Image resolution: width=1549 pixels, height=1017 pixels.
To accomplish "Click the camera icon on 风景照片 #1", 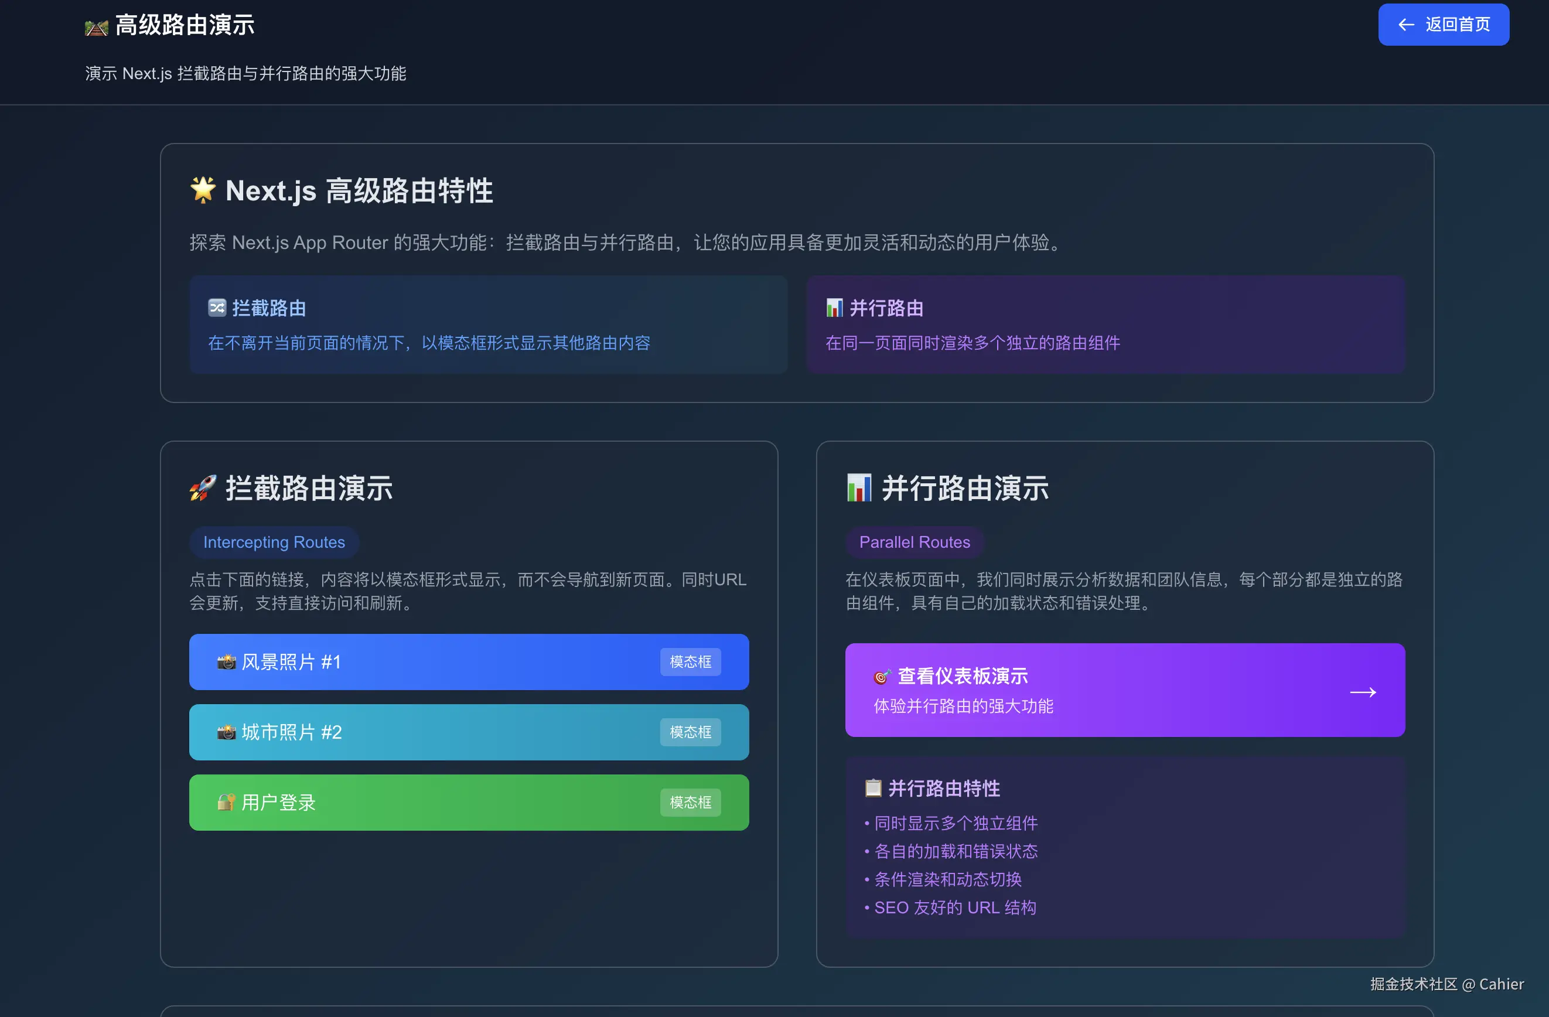I will 226,662.
